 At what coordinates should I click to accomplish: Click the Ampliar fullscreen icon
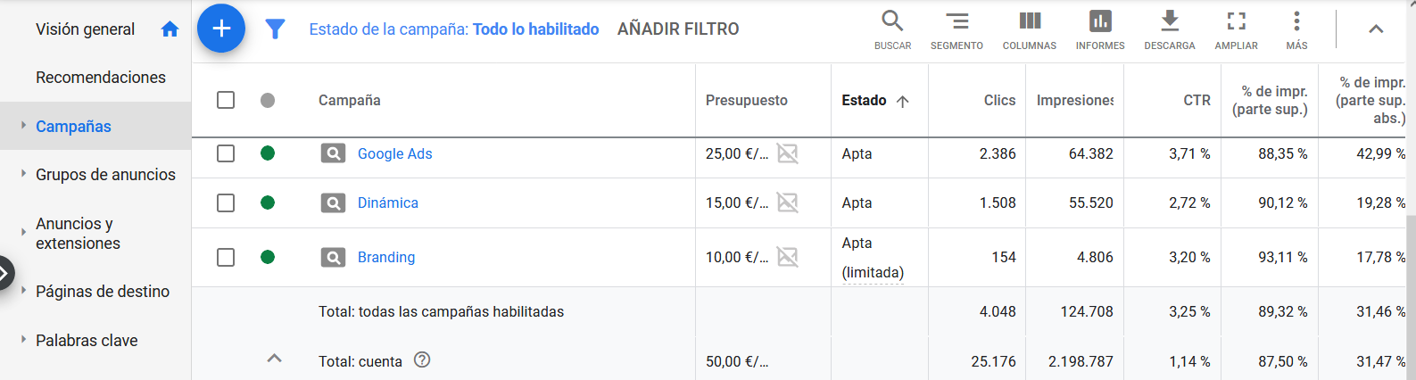coord(1236,29)
